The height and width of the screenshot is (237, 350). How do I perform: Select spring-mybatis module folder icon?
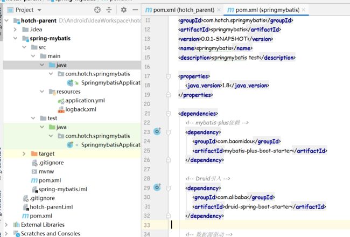pyautogui.click(x=25, y=38)
